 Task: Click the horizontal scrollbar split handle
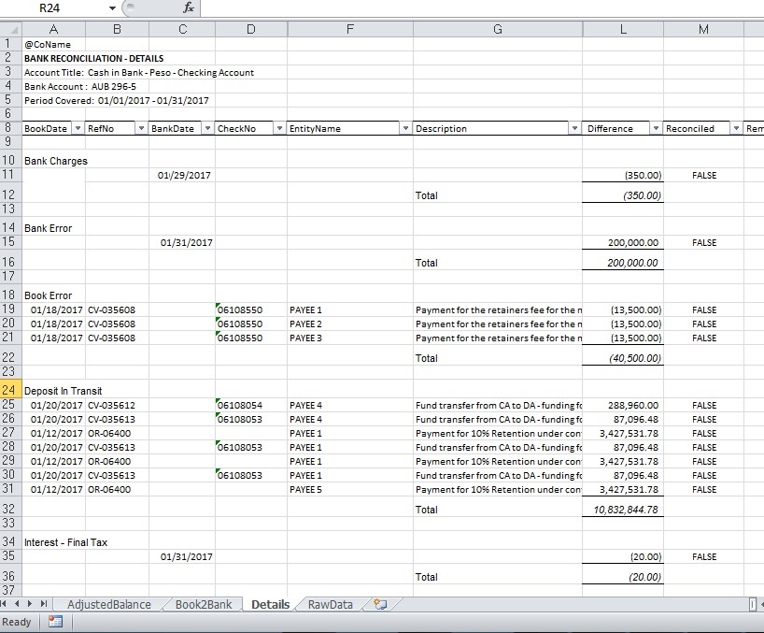tap(753, 604)
